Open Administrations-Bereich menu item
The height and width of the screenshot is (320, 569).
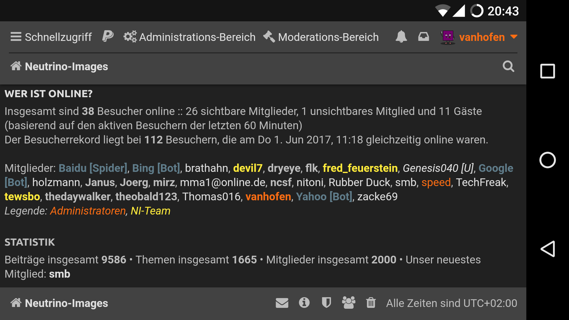190,37
